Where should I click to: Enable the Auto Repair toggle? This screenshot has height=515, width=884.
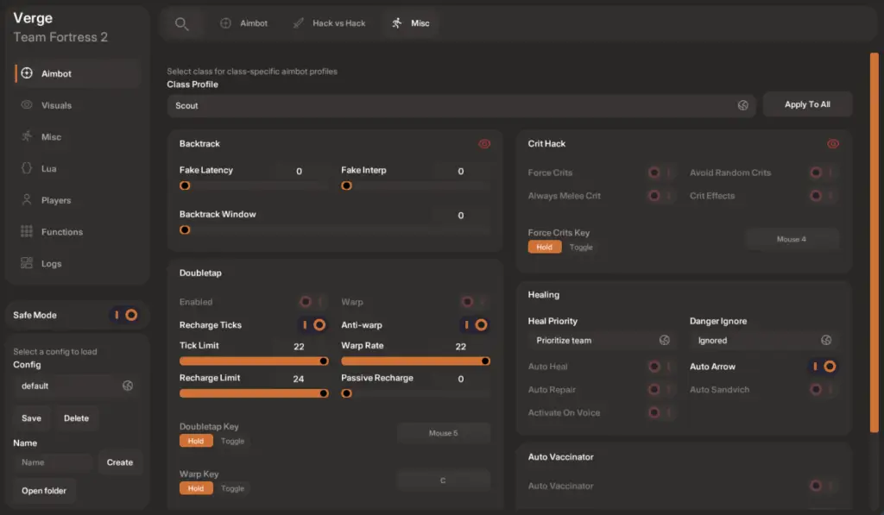point(661,389)
